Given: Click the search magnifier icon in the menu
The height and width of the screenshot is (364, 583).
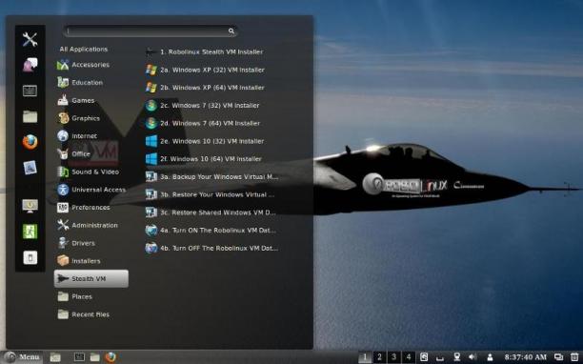Looking at the screenshot, I should (231, 31).
